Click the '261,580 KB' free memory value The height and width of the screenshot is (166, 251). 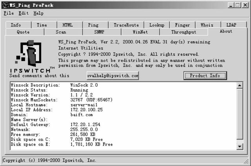pos(83,134)
